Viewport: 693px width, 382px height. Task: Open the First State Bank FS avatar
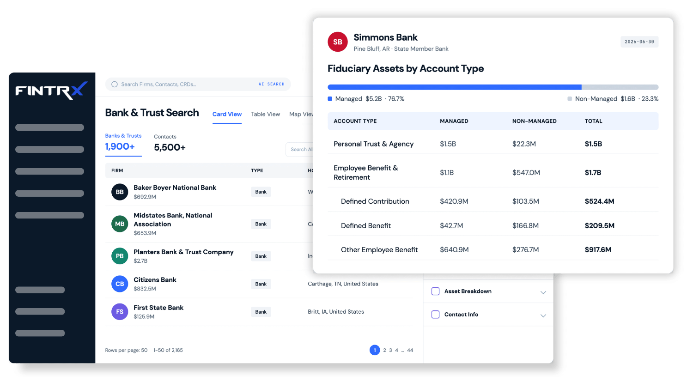pyautogui.click(x=120, y=312)
